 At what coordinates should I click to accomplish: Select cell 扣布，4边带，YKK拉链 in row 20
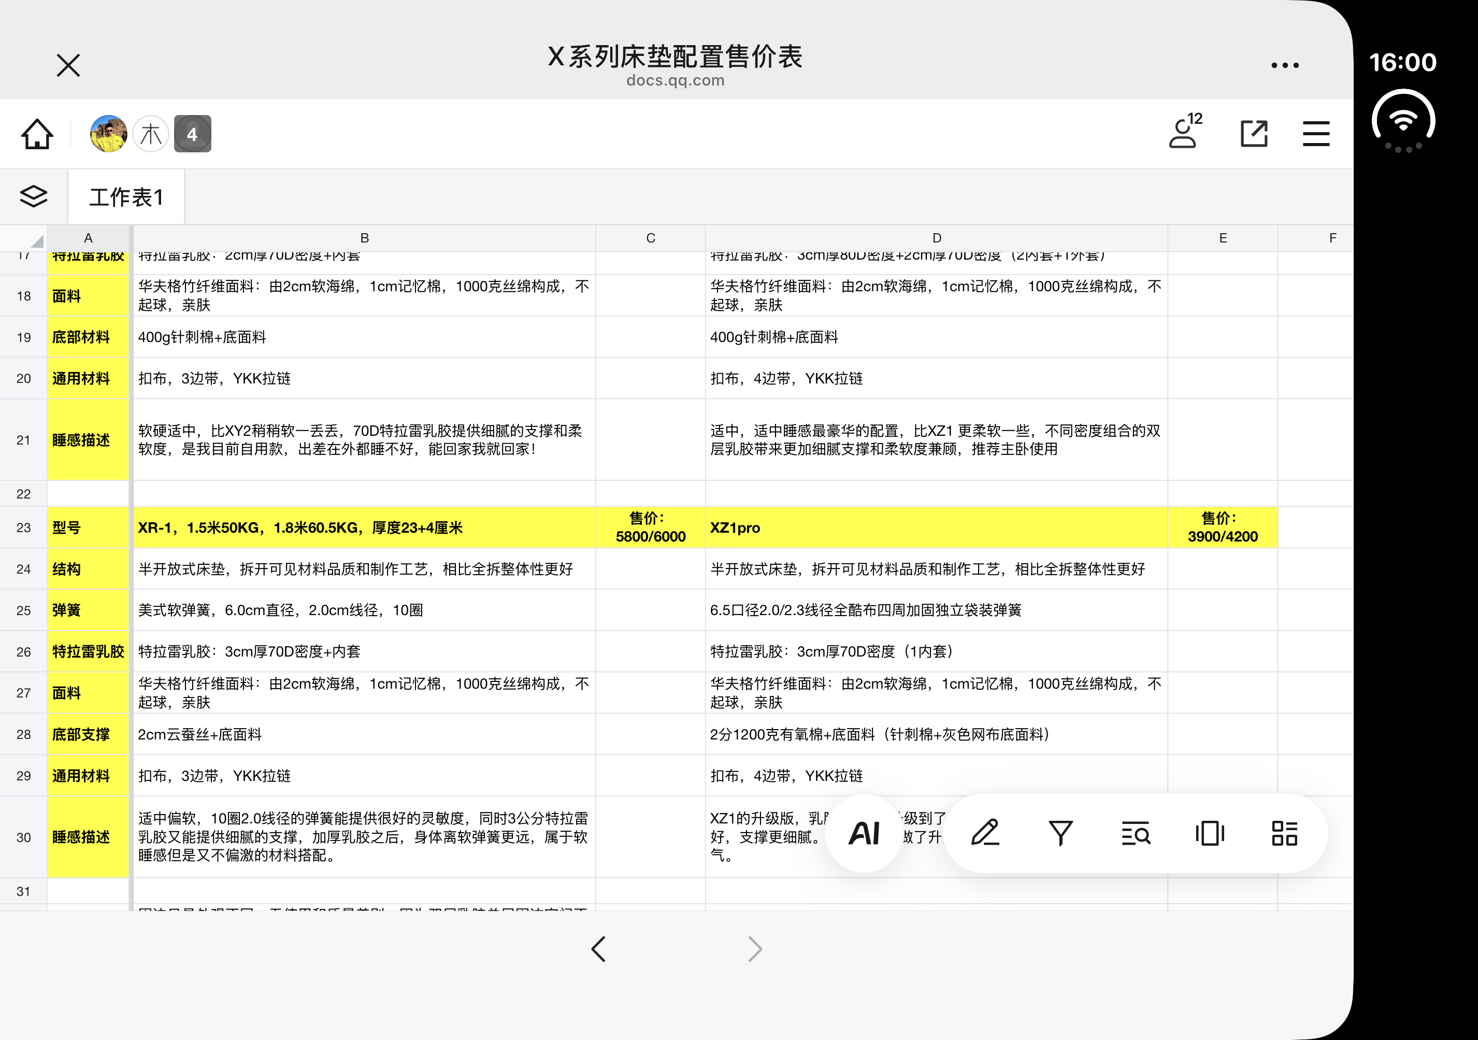937,378
